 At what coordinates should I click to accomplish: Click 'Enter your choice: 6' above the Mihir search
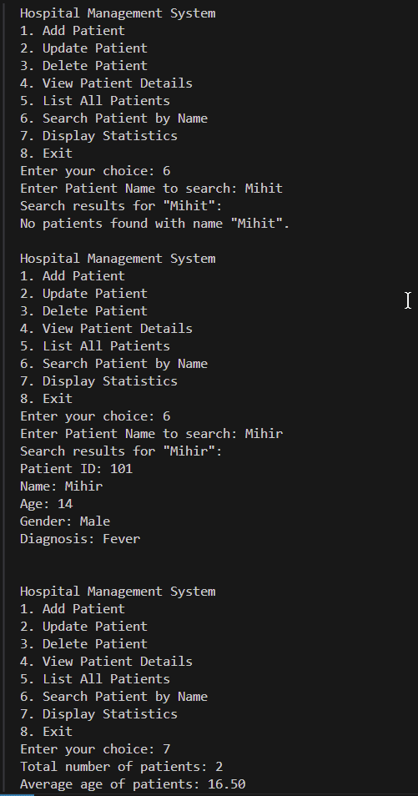coord(95,416)
